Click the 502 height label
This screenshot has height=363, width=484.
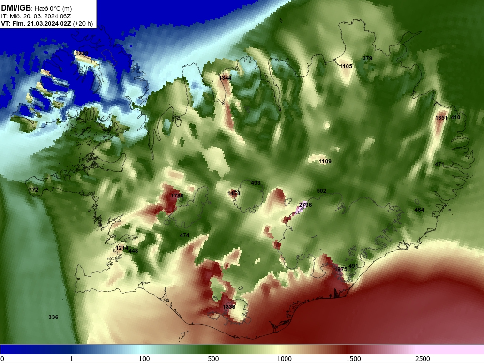(x=322, y=191)
